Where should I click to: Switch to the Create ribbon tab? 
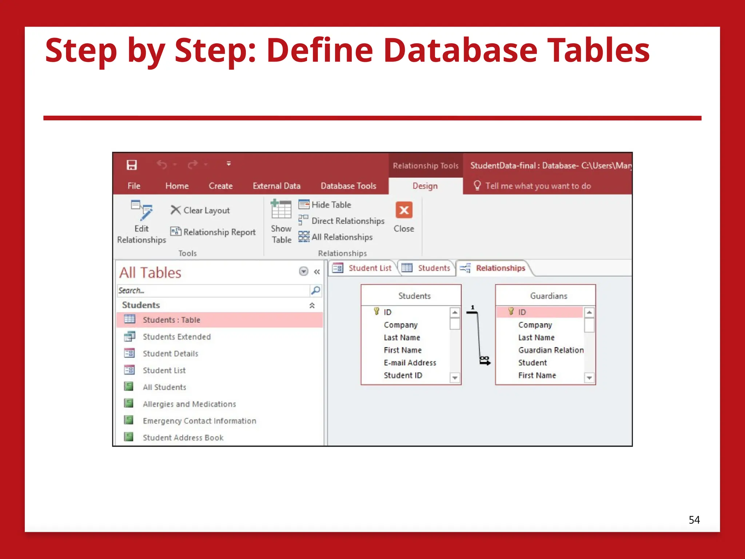point(220,186)
